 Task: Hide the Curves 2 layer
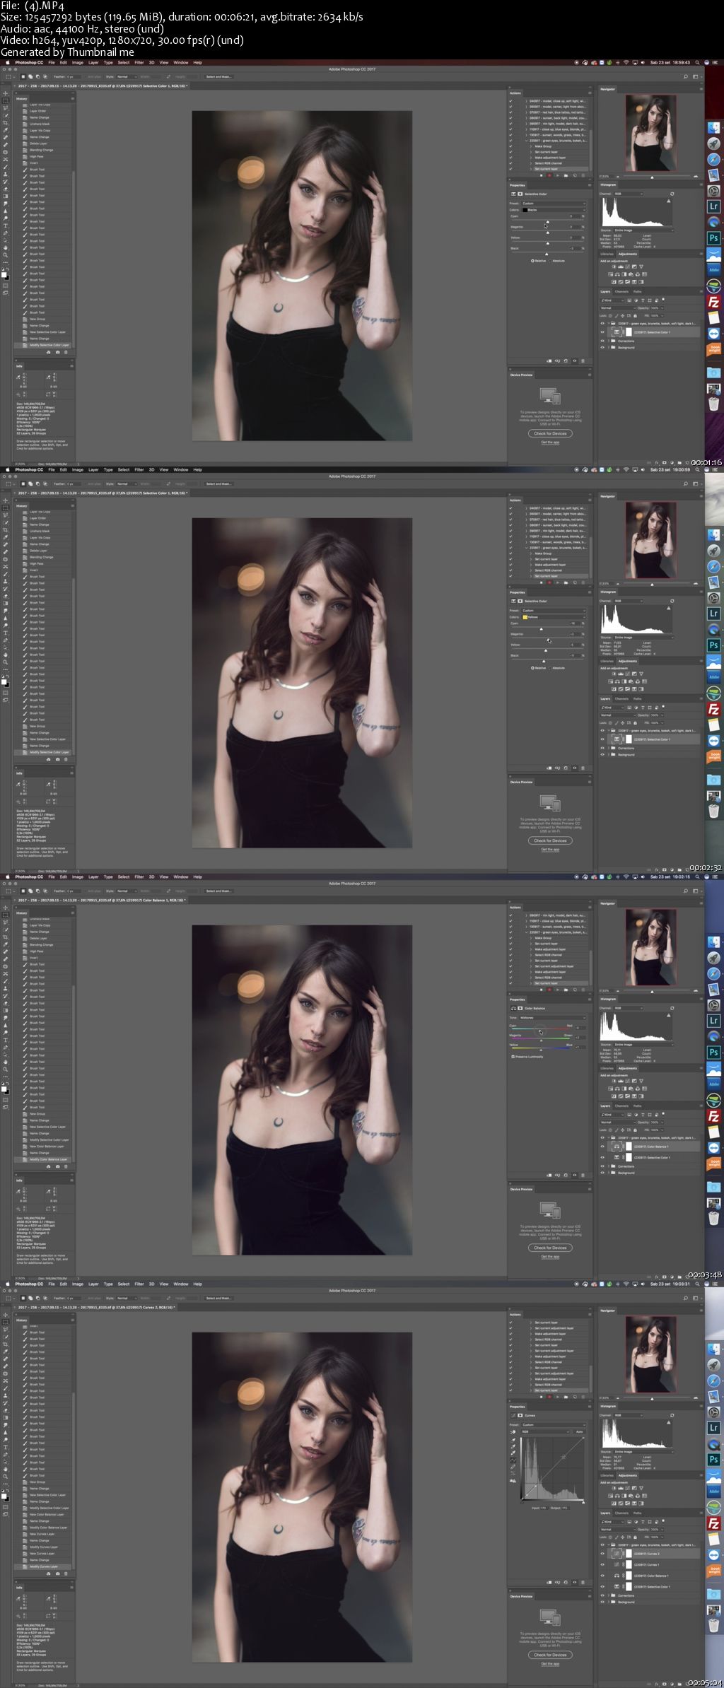602,1554
